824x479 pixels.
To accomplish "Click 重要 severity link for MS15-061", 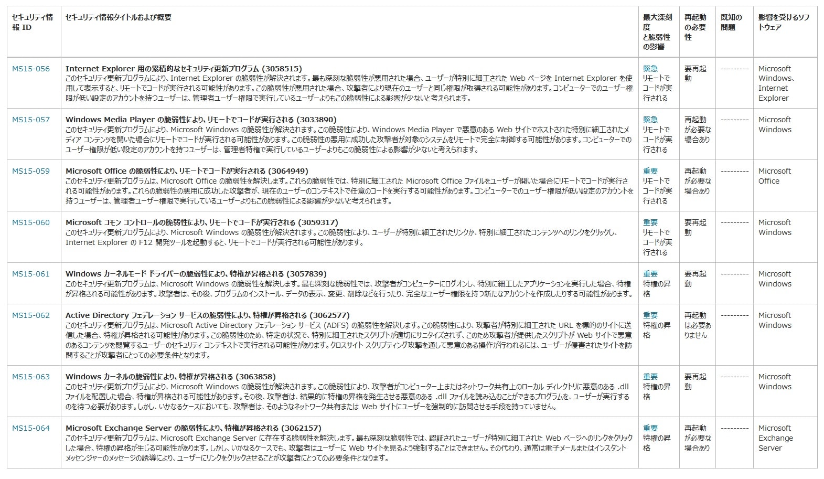I will click(x=650, y=274).
